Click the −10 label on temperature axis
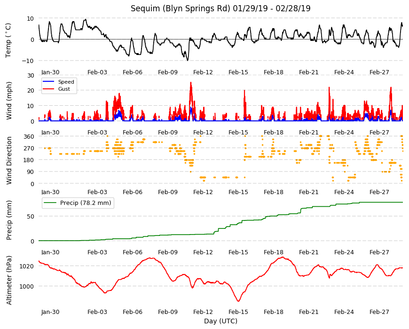The width and height of the screenshot is (409, 329). tap(28, 61)
